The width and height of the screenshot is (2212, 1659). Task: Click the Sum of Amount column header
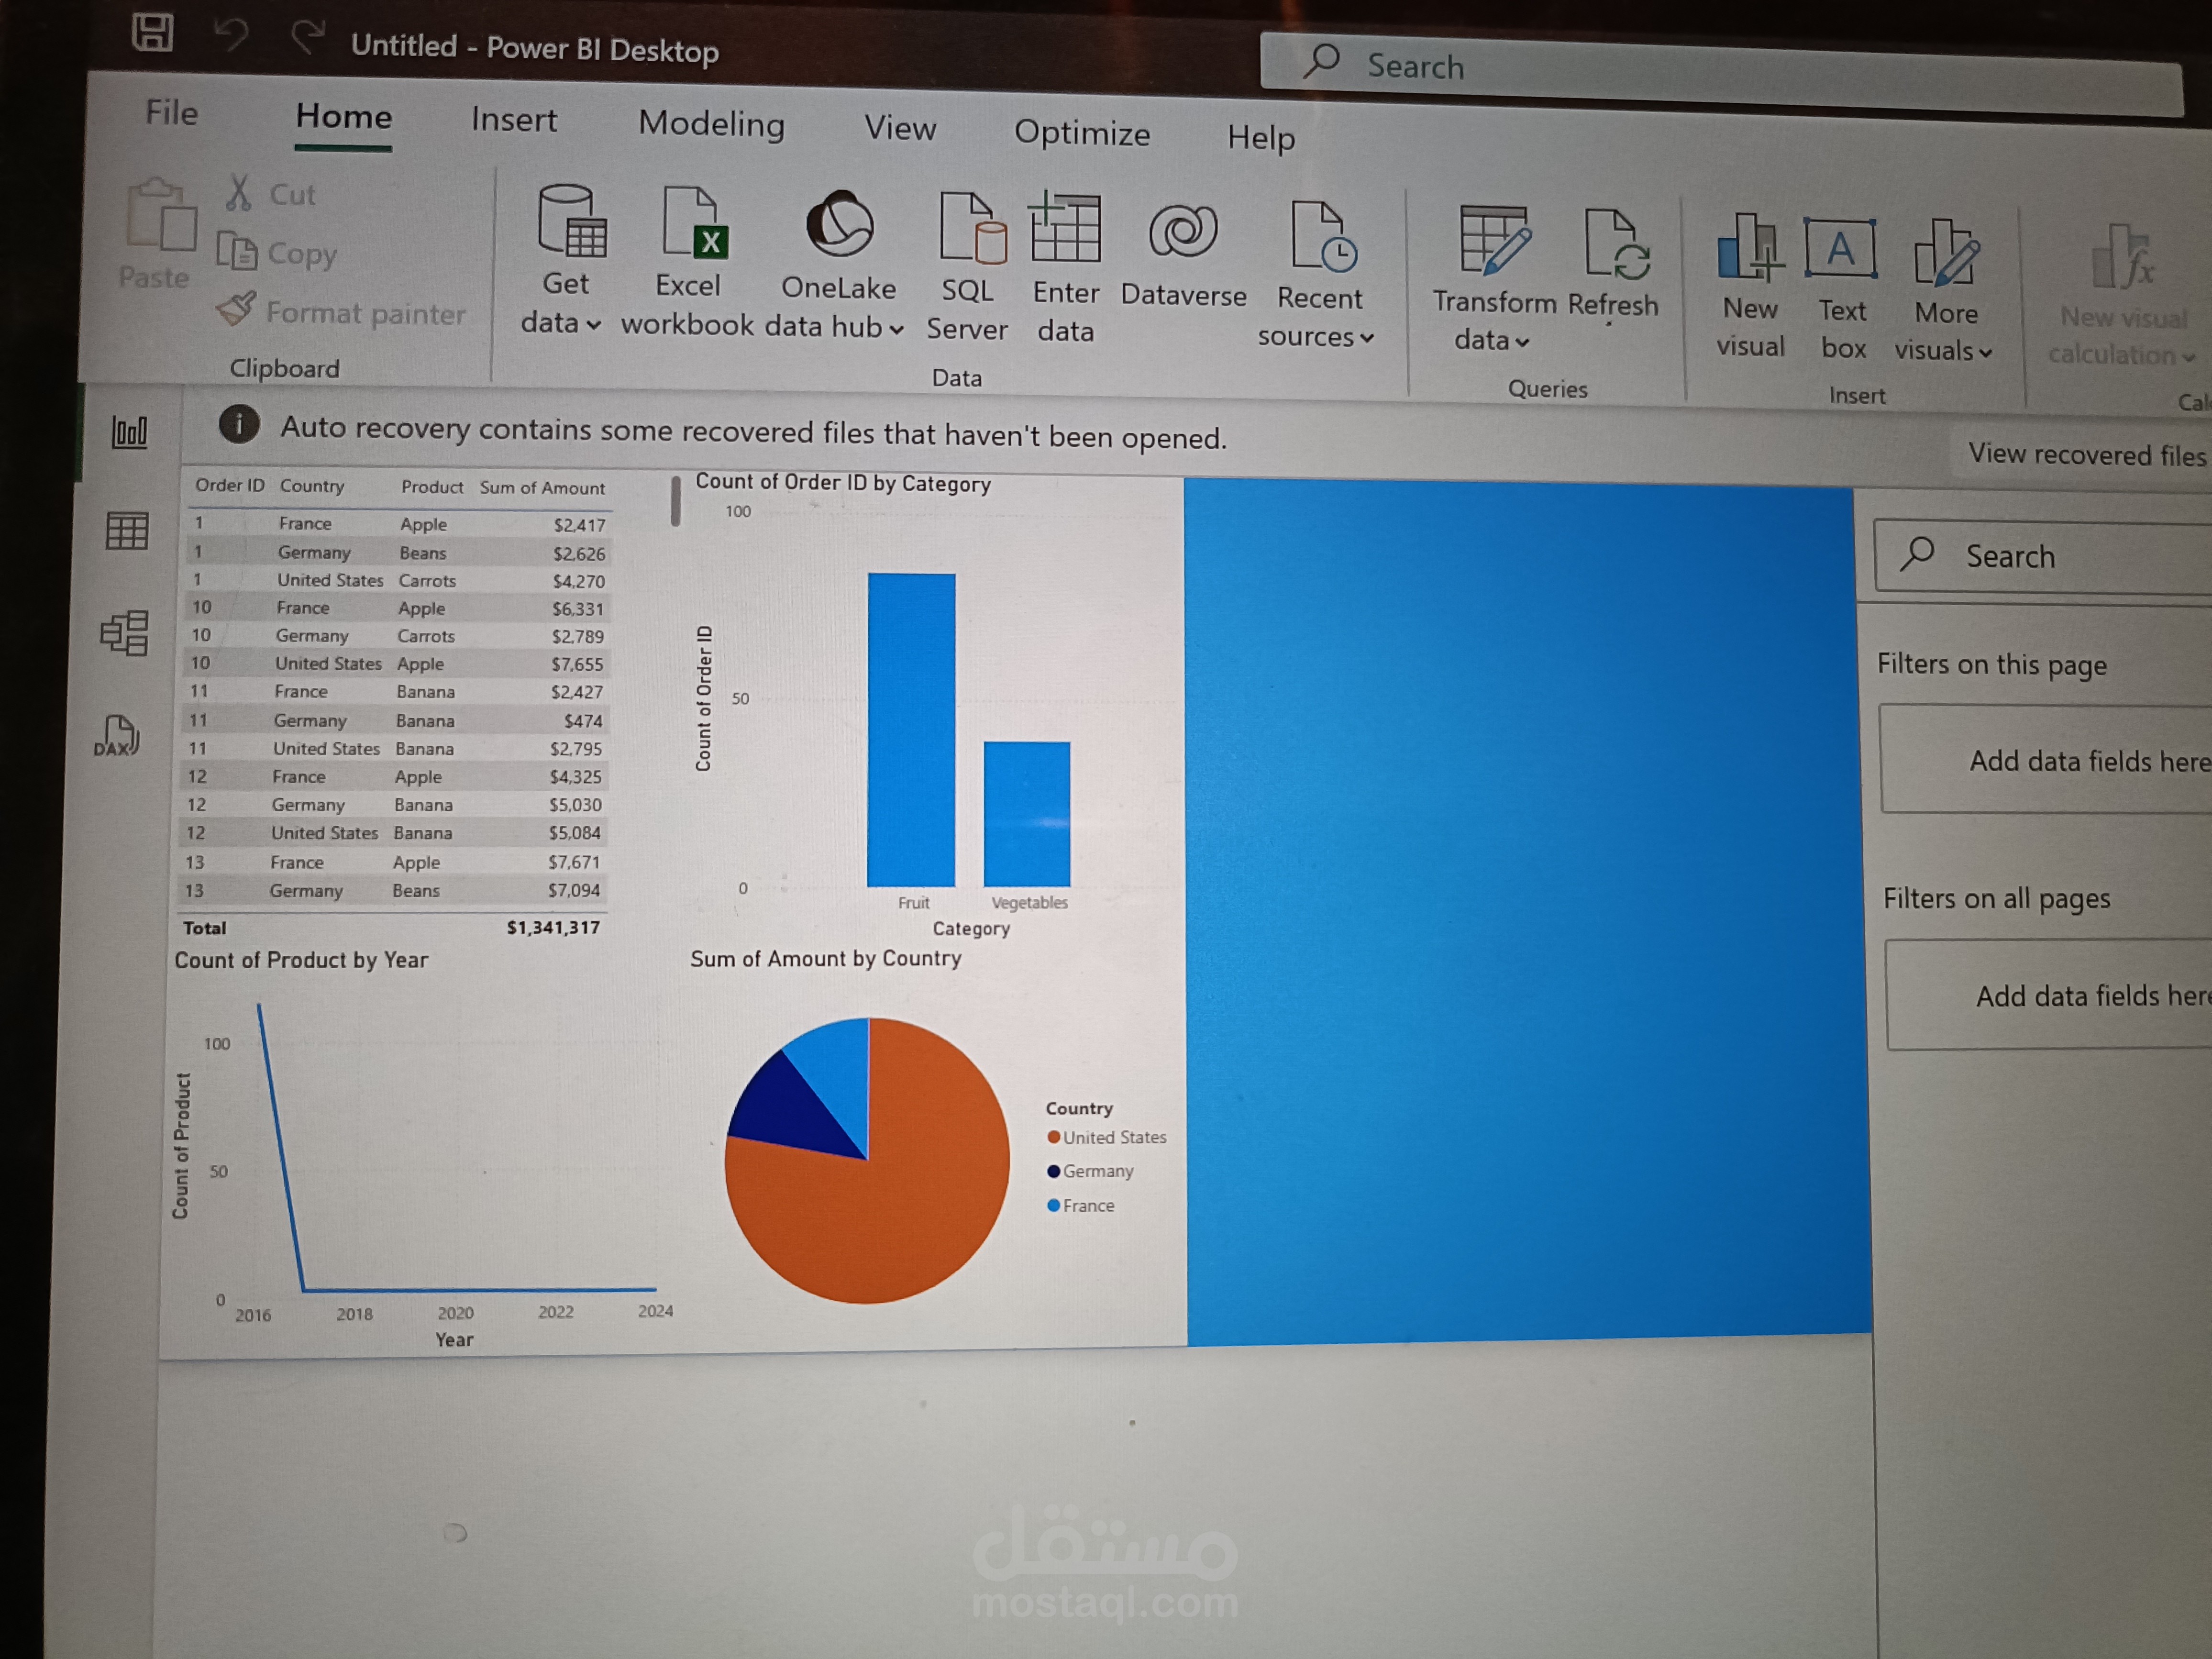(x=542, y=488)
